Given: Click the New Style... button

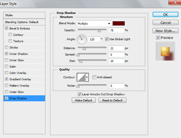Looking at the screenshot, I should point(165,31).
